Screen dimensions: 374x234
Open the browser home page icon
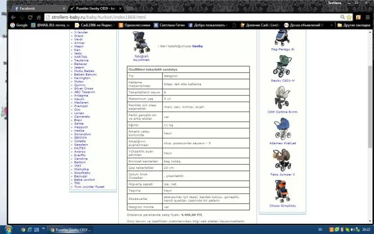39,17
